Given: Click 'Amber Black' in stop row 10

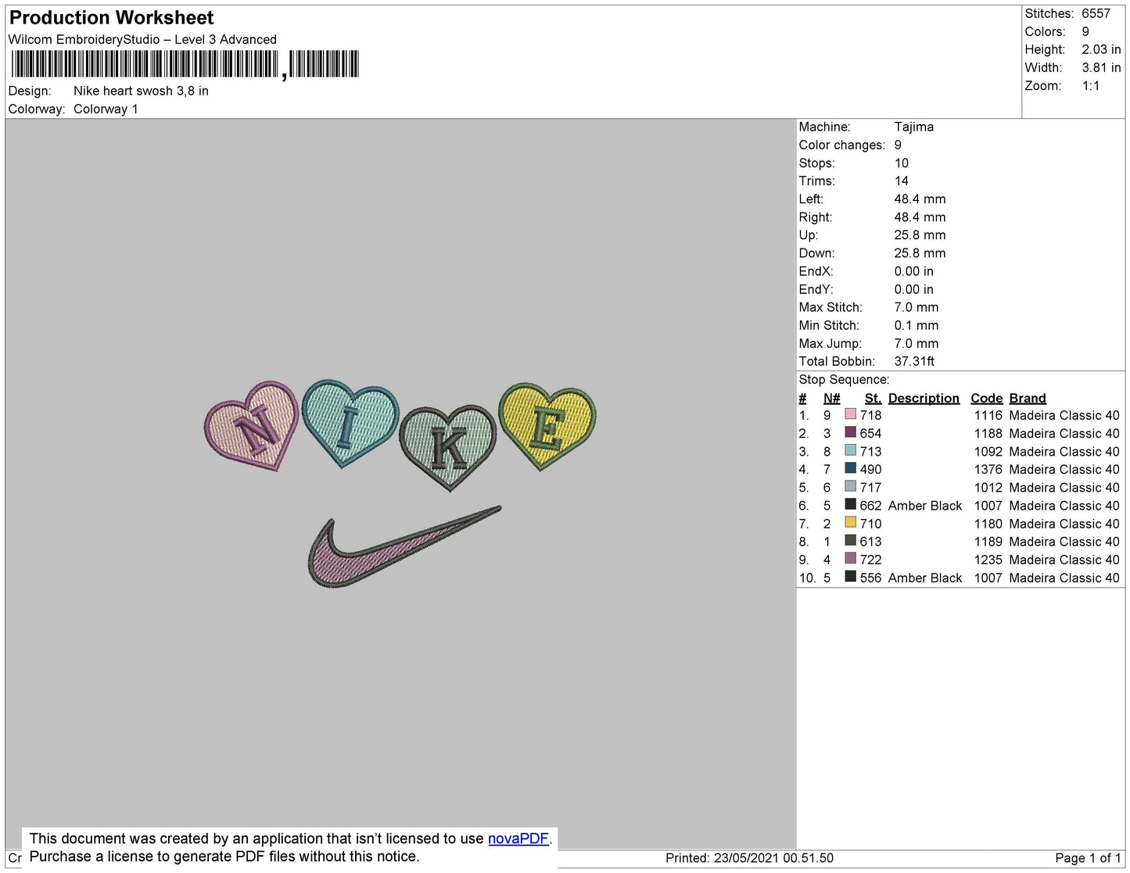Looking at the screenshot, I should pyautogui.click(x=925, y=578).
